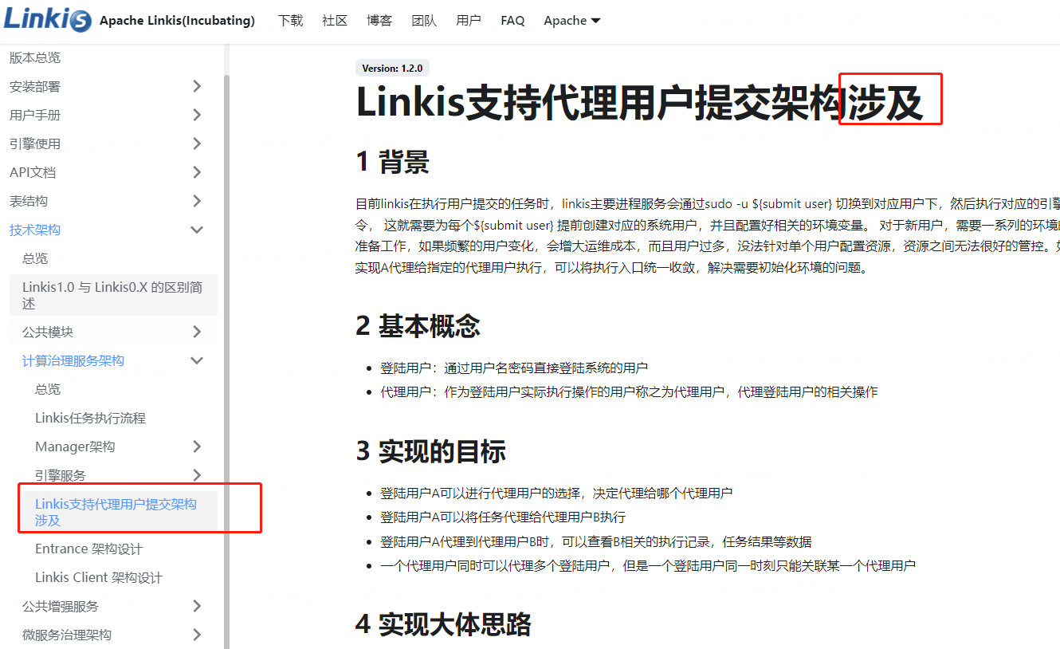Expand the 表结构 chevron
Image resolution: width=1060 pixels, height=649 pixels.
[197, 201]
